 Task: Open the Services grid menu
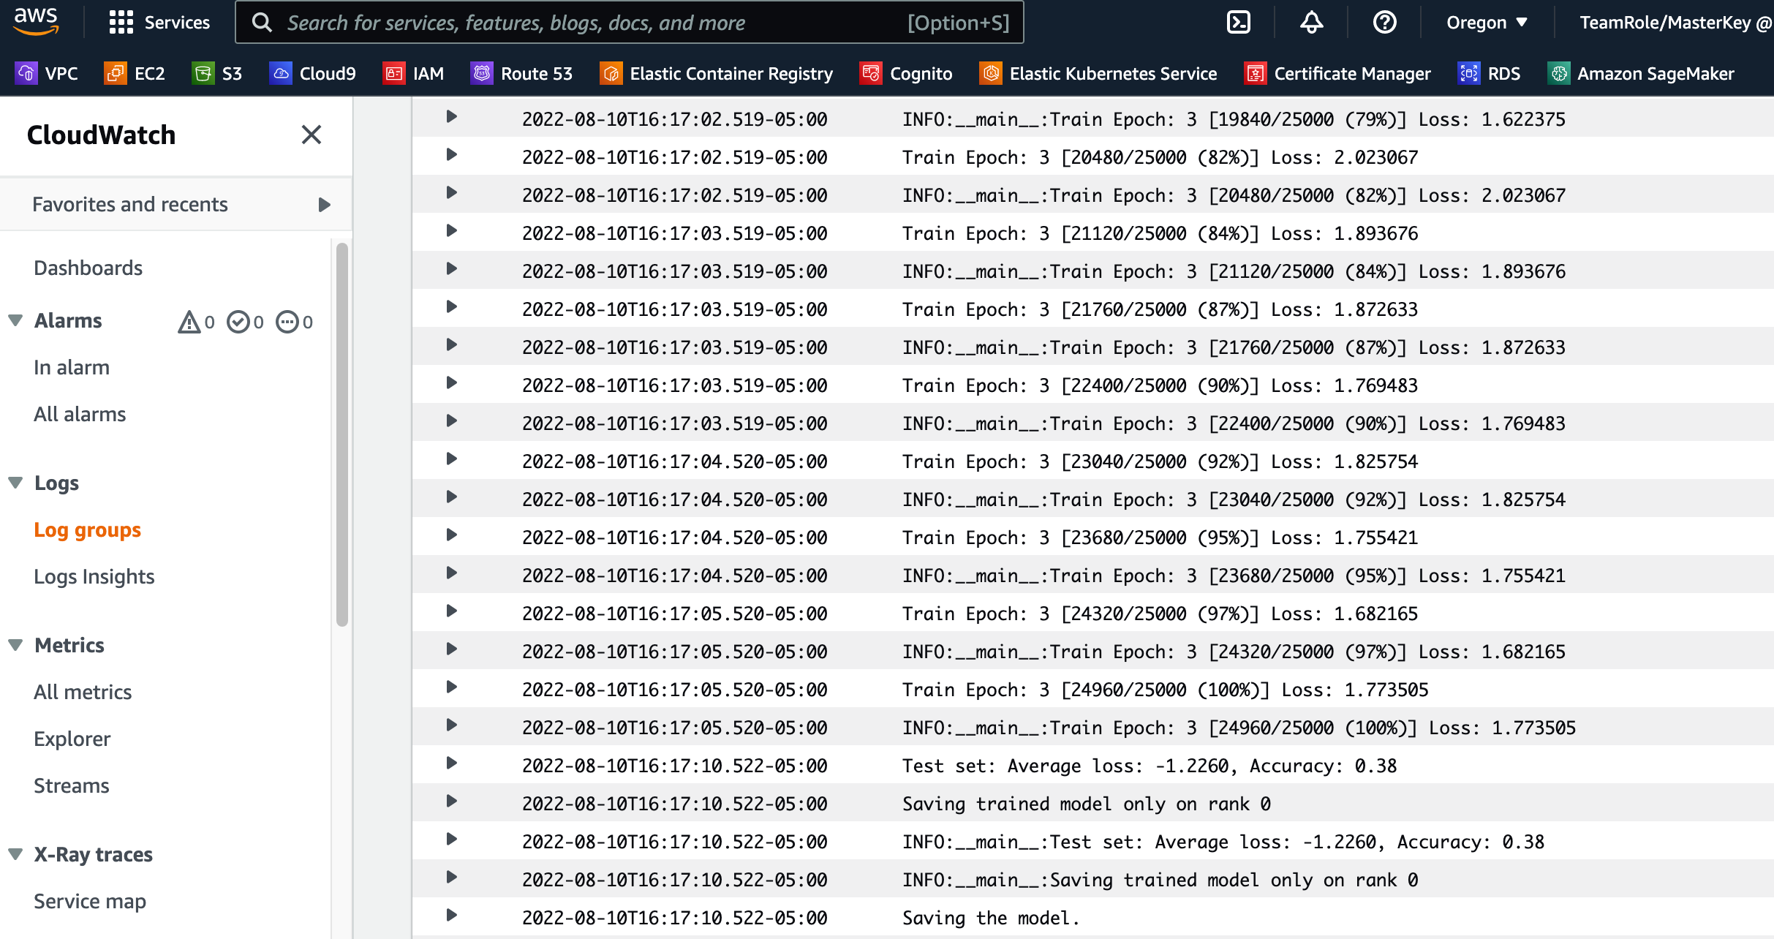[159, 23]
